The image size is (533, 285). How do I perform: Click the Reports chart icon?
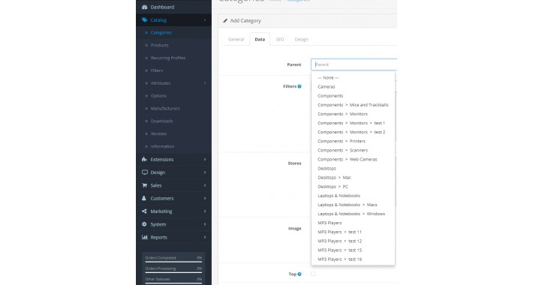[144, 237]
